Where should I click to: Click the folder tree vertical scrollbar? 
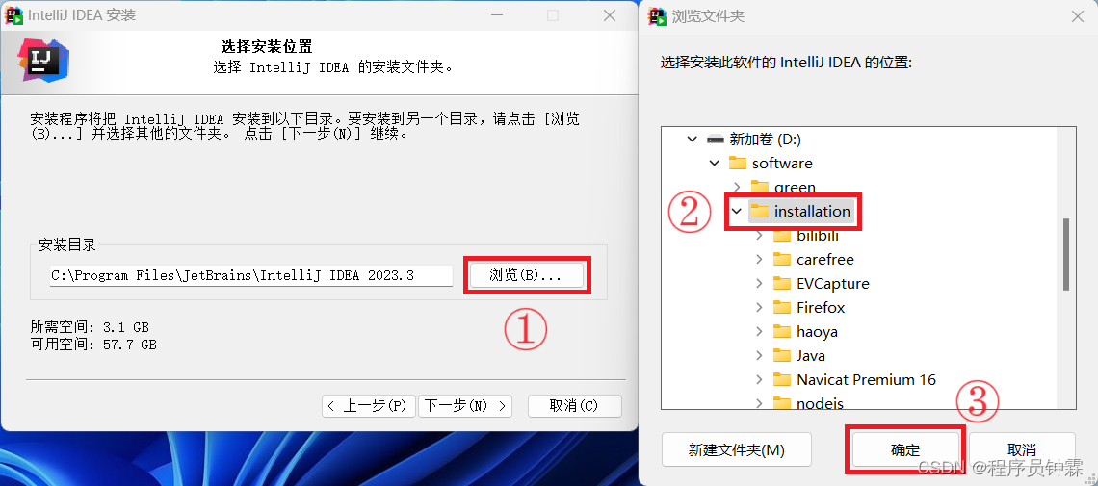(x=1066, y=254)
